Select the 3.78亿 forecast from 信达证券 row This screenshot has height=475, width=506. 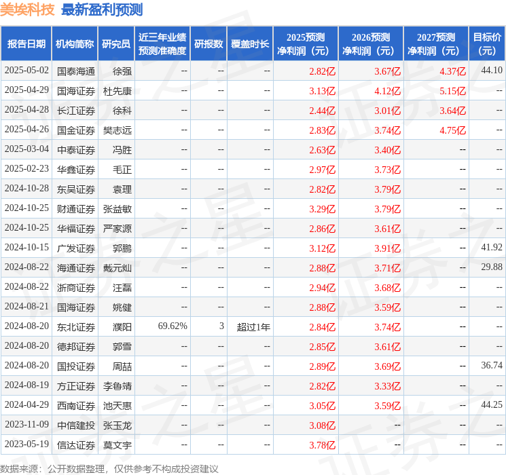(322, 445)
